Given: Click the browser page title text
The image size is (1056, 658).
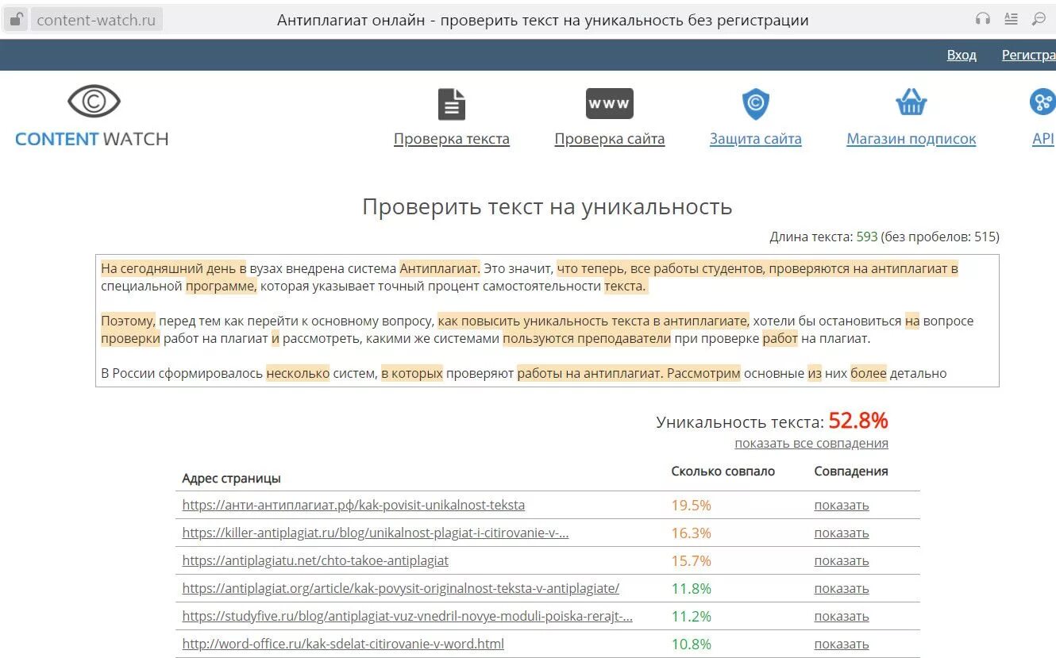Looking at the screenshot, I should tap(543, 20).
